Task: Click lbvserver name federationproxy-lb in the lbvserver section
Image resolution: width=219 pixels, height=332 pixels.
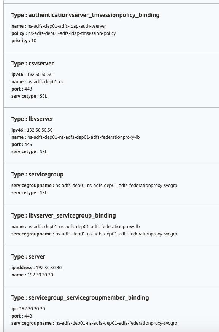Action: coord(83,137)
